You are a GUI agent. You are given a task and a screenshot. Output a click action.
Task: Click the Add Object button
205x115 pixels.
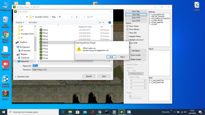[136, 51]
